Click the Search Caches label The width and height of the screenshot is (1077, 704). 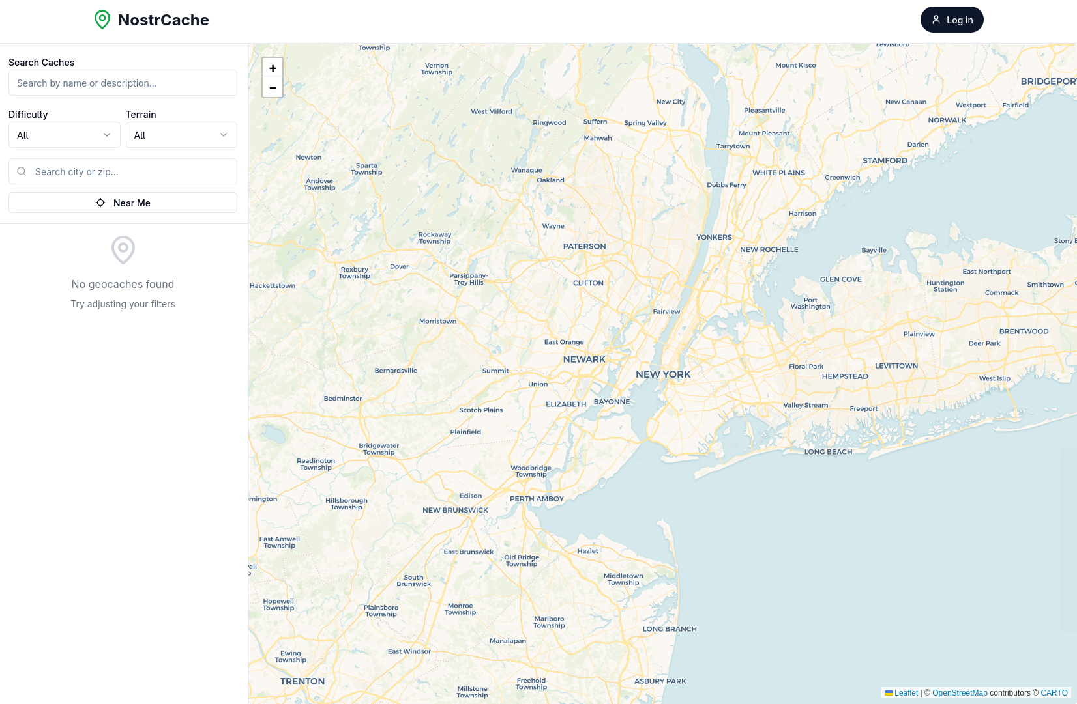41,63
